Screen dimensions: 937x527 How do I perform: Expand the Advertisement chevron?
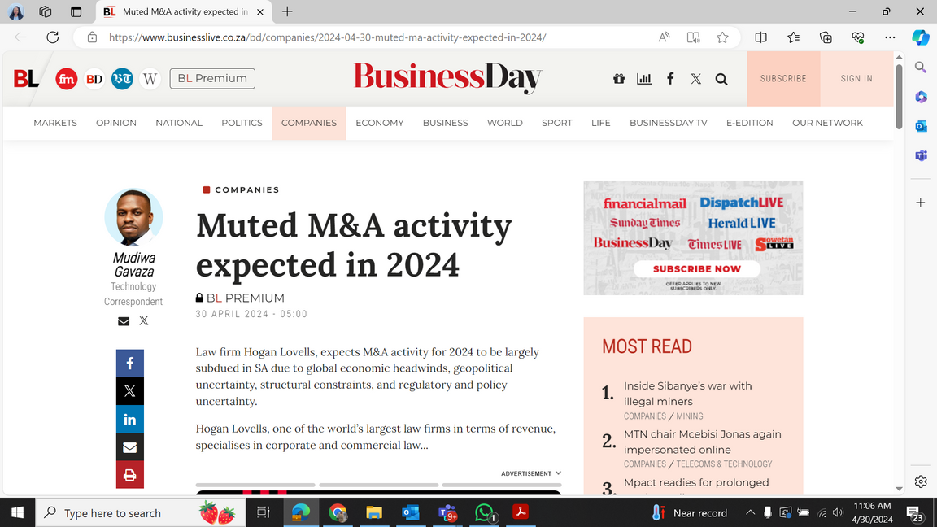pyautogui.click(x=558, y=473)
